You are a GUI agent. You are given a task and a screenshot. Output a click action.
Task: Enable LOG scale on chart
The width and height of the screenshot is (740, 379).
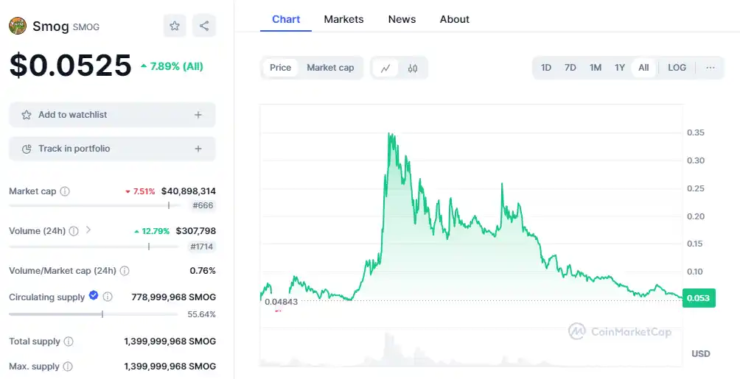[677, 68]
